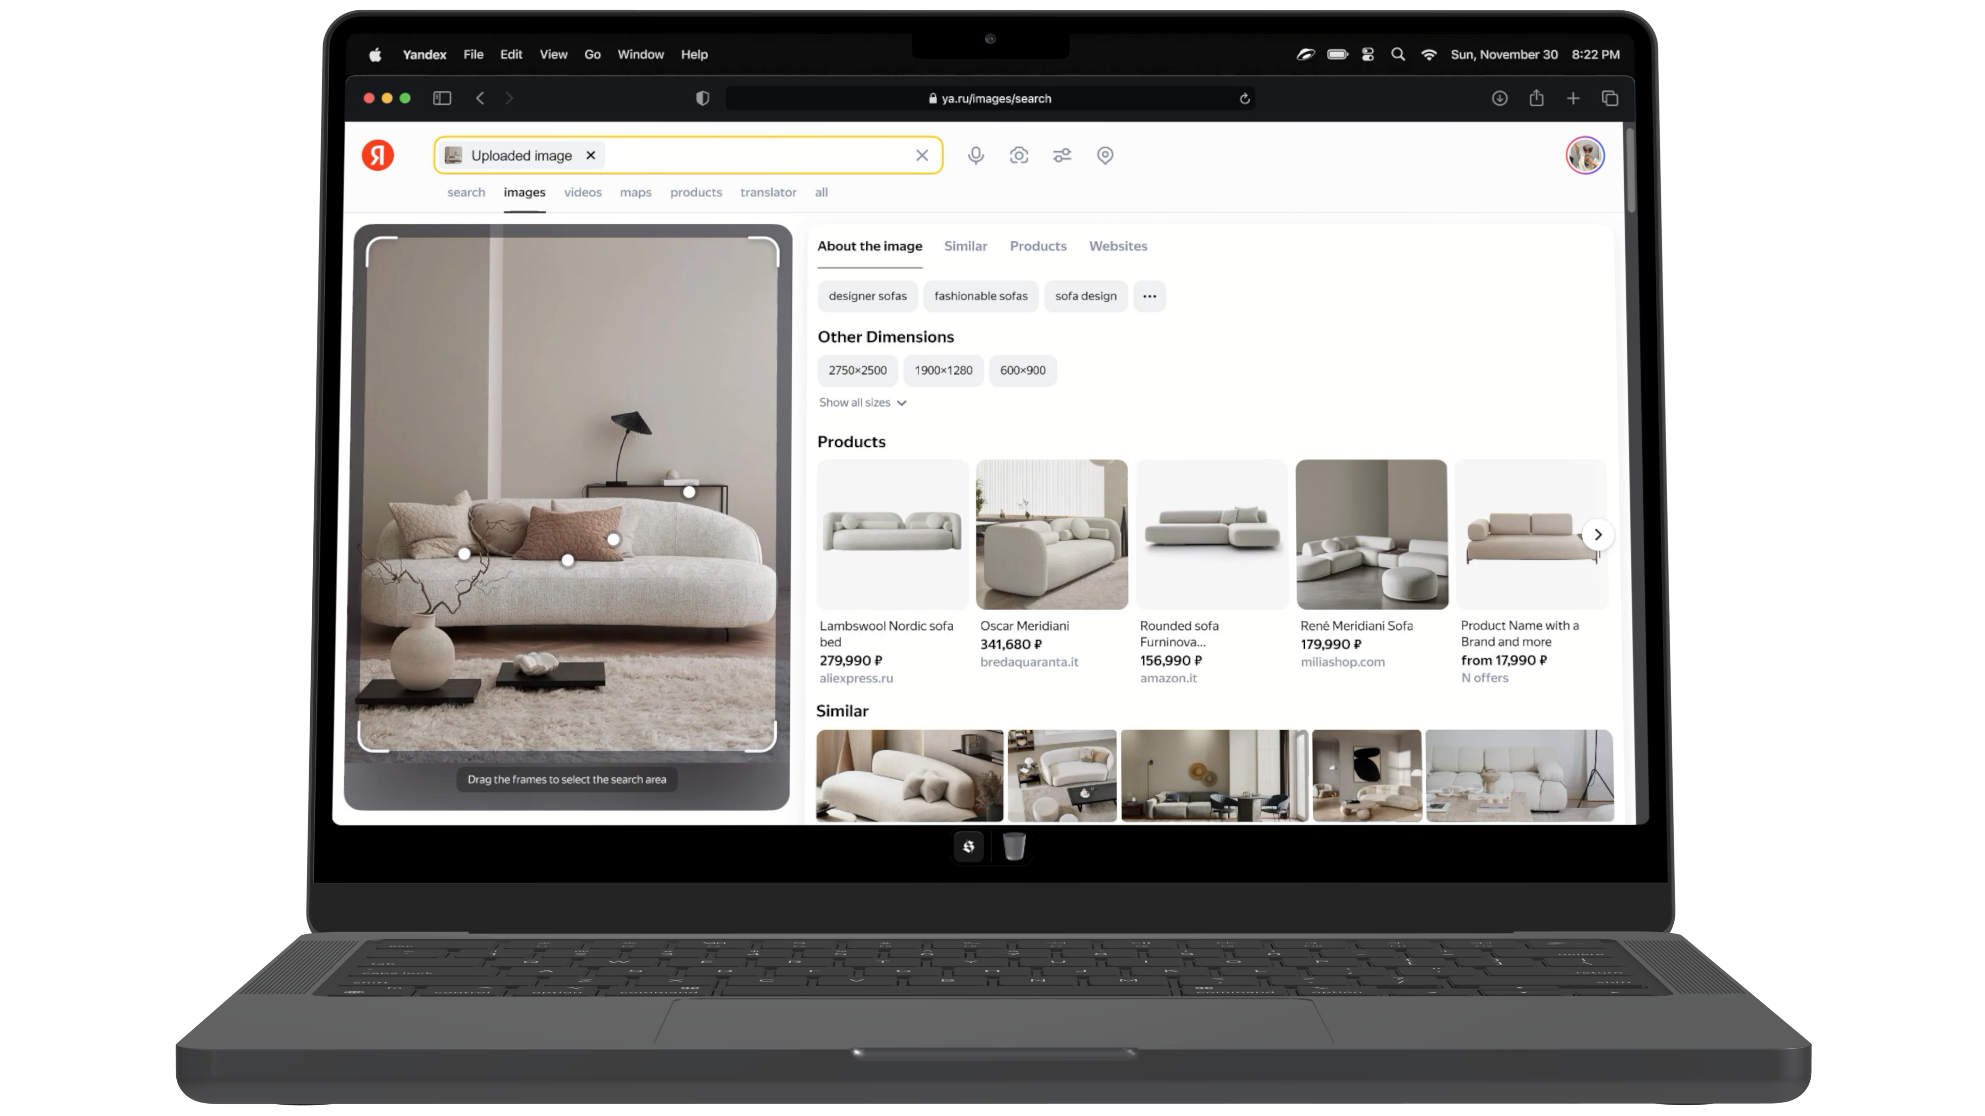This screenshot has height=1116, width=1985.
Task: Open camera image search icon
Action: 1019,156
